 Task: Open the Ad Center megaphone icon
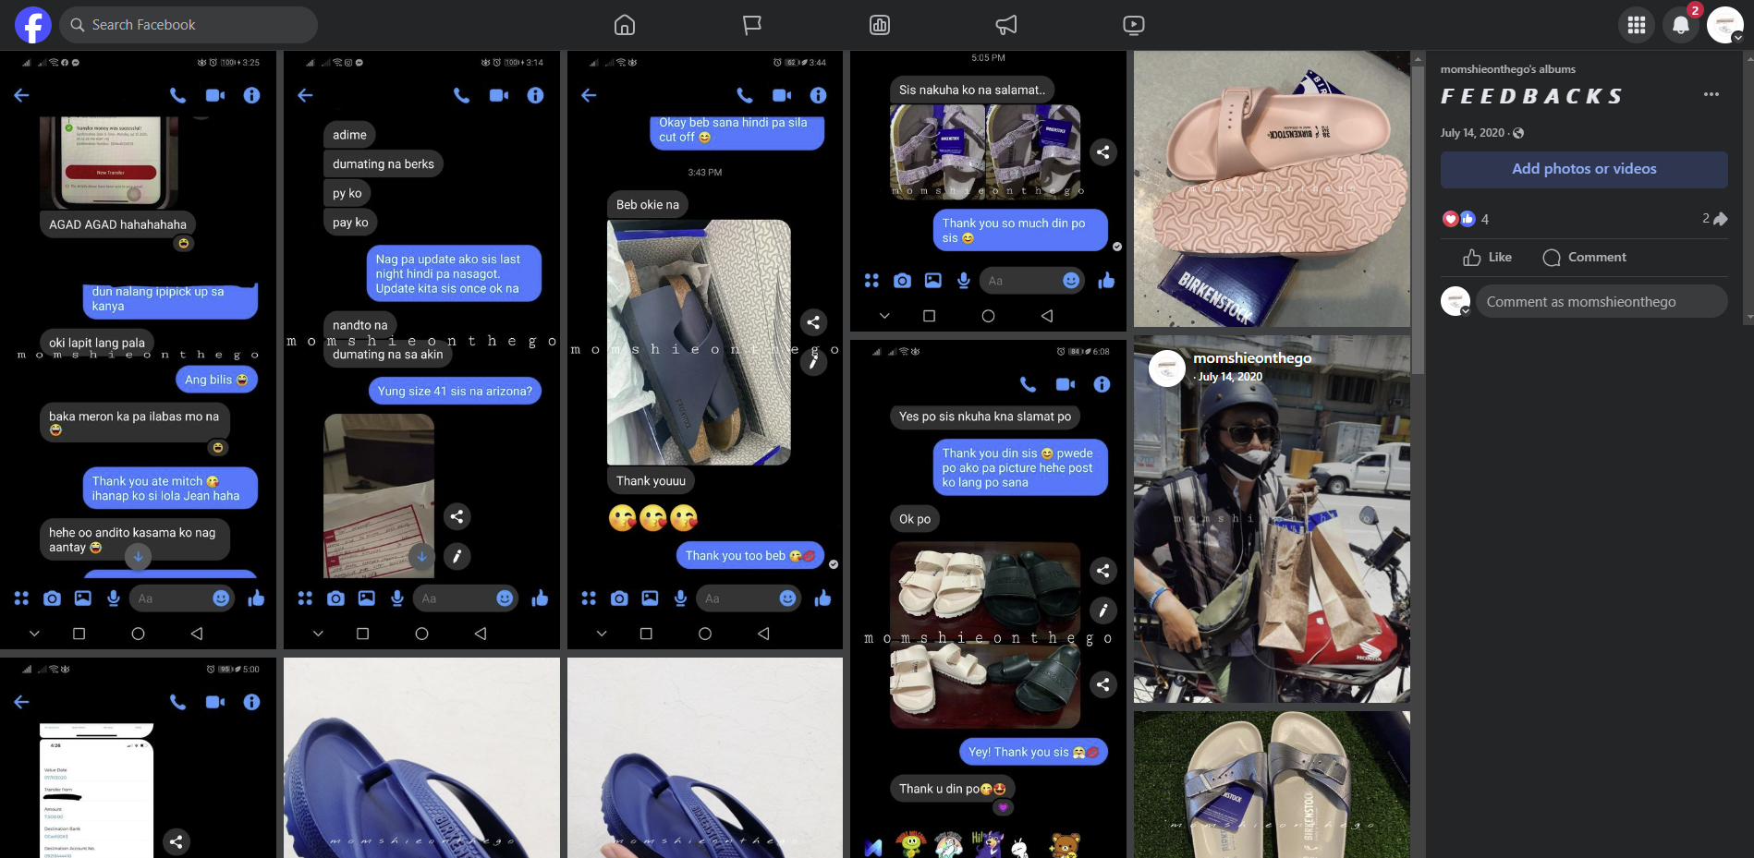1006,25
